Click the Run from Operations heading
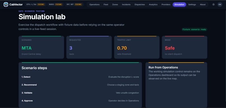This screenshot has width=226, height=108. point(163,67)
